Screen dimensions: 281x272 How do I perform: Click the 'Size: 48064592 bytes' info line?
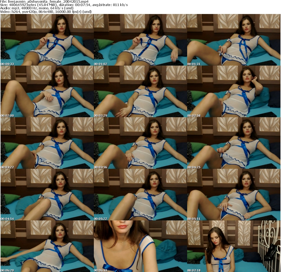pos(64,5)
